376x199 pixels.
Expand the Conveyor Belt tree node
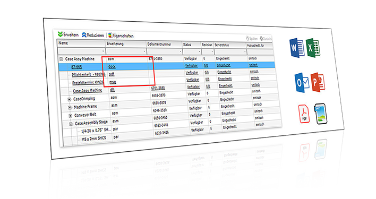click(x=70, y=116)
